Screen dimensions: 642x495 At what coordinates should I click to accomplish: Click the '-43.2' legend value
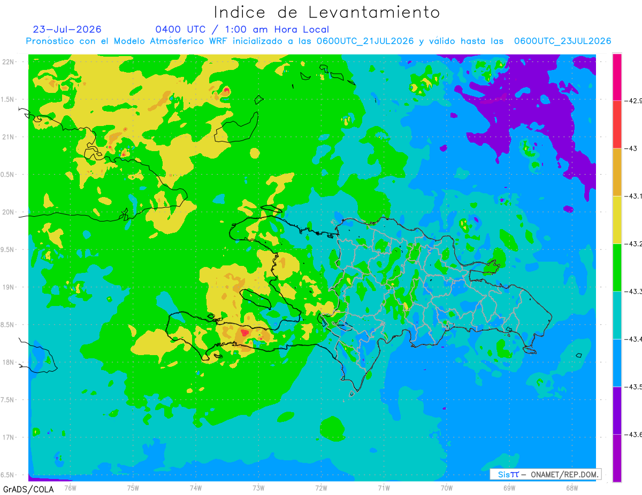pos(635,243)
